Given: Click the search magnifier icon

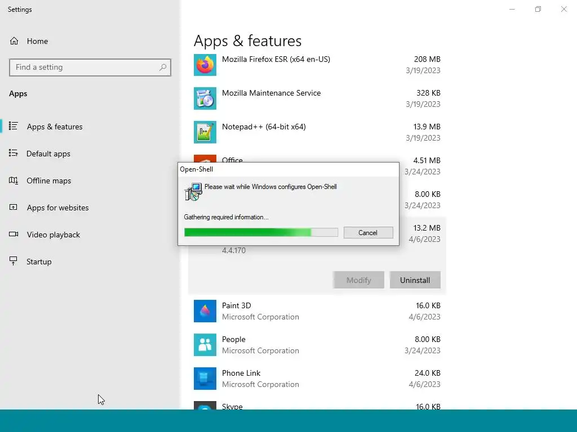Looking at the screenshot, I should pos(163,67).
